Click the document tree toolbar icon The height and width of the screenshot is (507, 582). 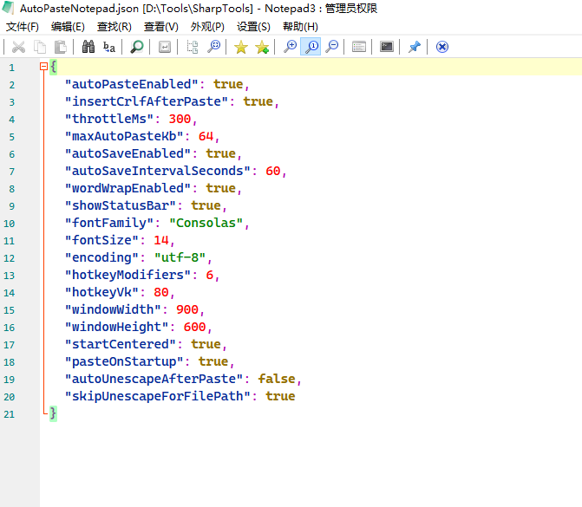click(x=193, y=47)
